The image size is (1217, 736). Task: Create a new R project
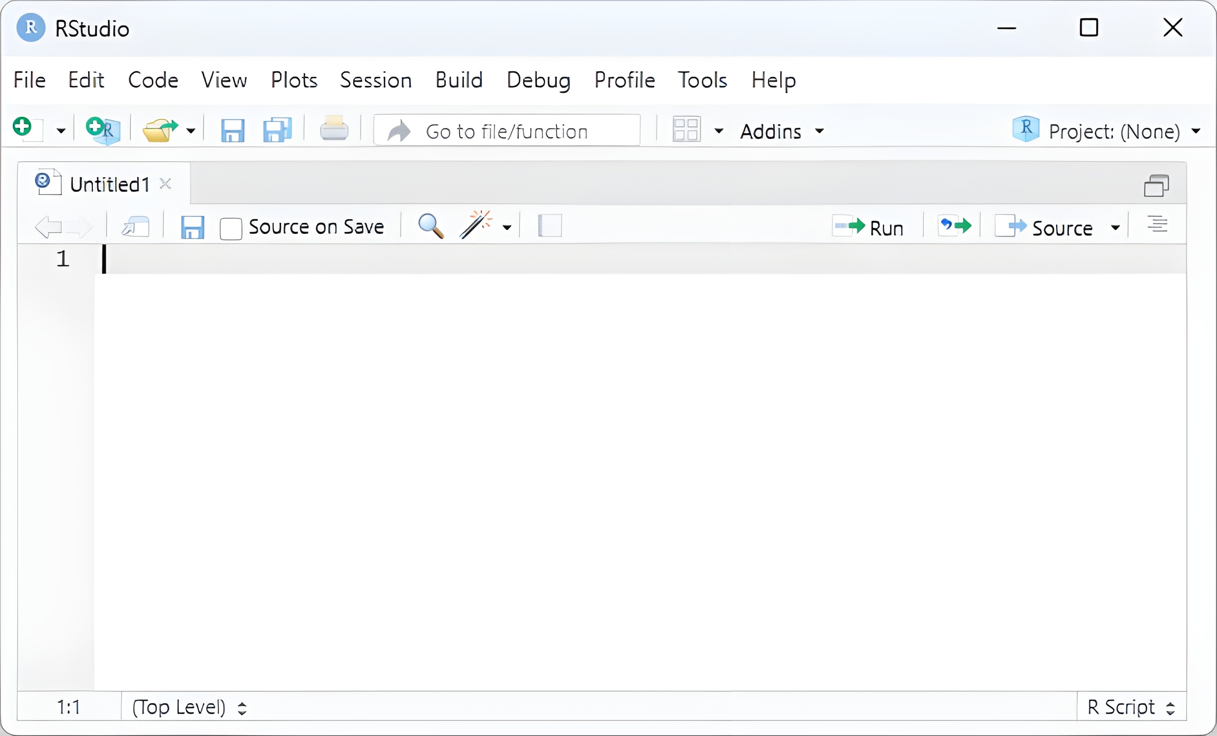(103, 130)
